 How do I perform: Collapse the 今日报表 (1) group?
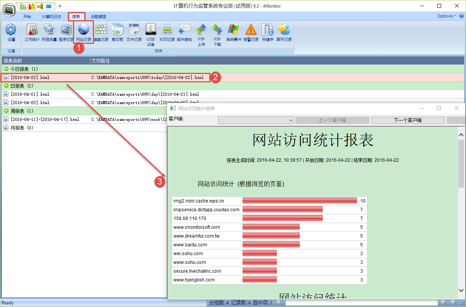pos(6,69)
